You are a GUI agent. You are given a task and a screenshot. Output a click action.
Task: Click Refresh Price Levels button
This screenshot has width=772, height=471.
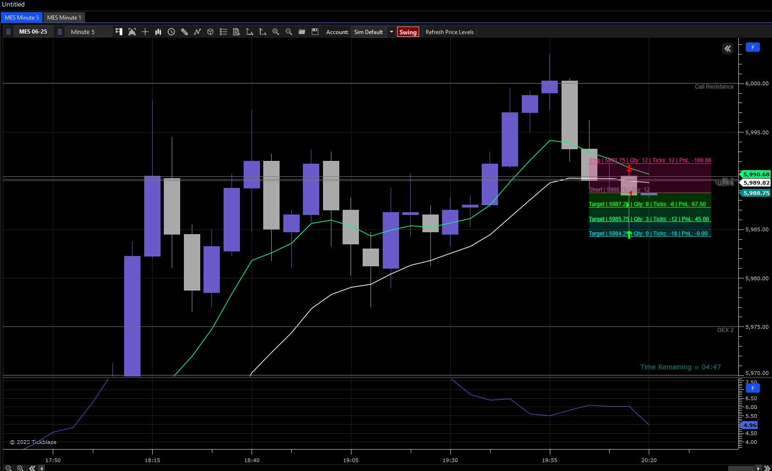click(449, 32)
